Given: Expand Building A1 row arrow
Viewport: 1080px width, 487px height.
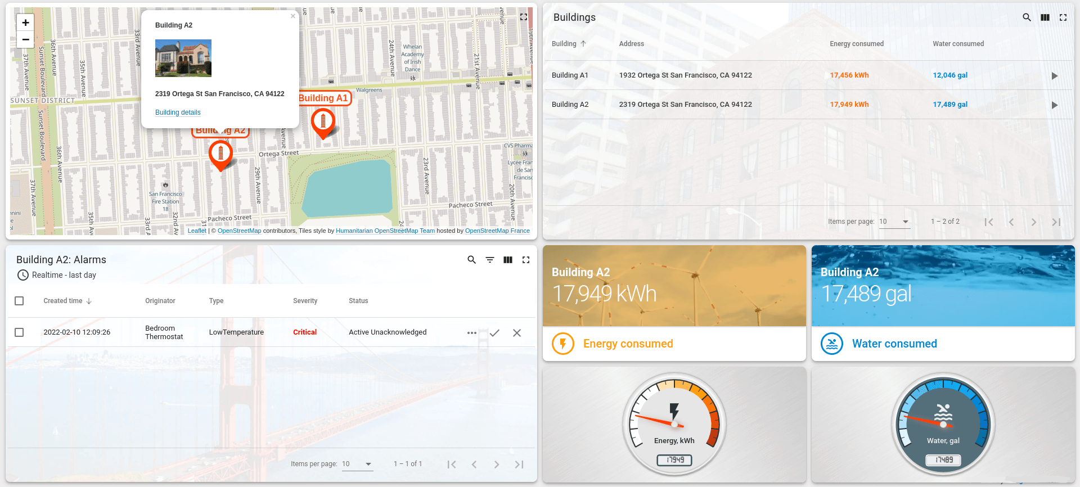Looking at the screenshot, I should click(x=1055, y=76).
